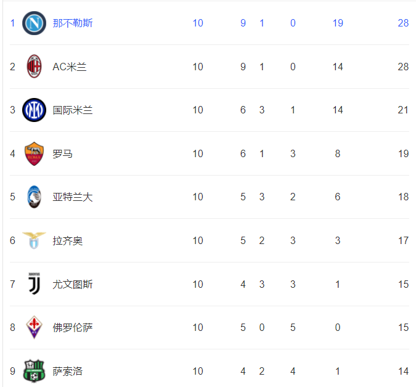Viewport: 416px width, 387px height.
Task: Open the Sassuolo green-black crest
Action: (35, 371)
